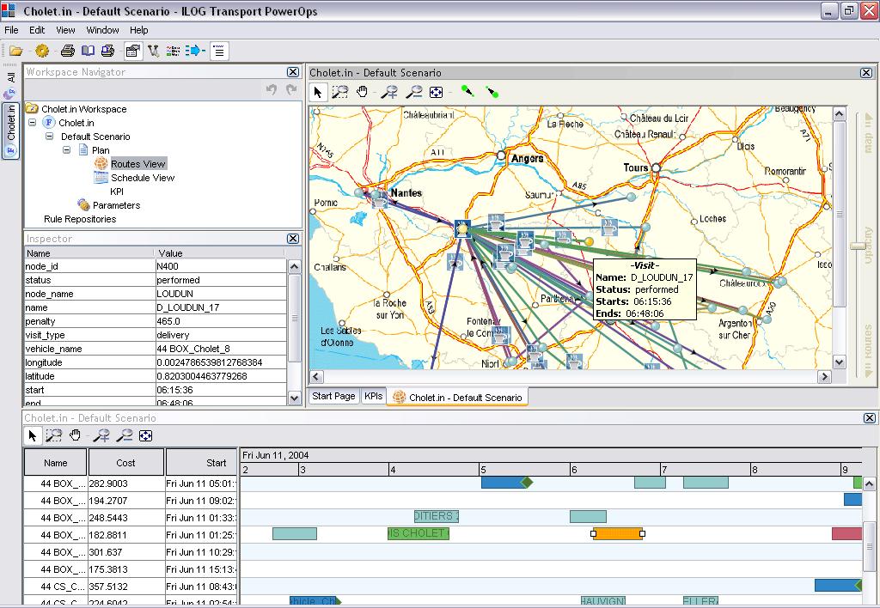Click zoom in magnifier in map toolbar
Viewport: 880px width, 608px height.
[389, 92]
